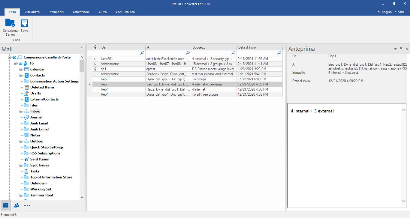The image size is (410, 218).
Task: Open the Acquista ora tab
Action: pyautogui.click(x=125, y=12)
